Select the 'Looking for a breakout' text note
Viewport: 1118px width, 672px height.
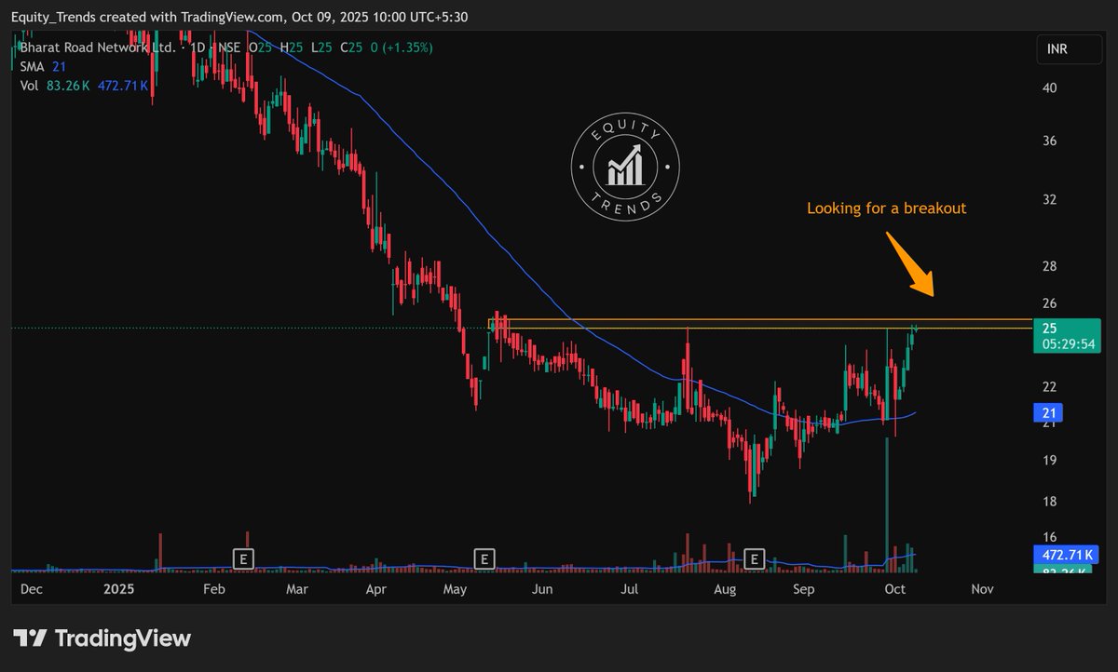(x=886, y=208)
